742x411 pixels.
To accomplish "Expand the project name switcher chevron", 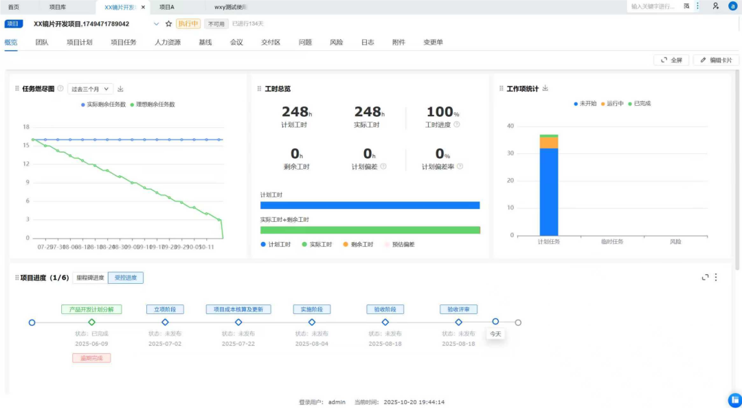I will pyautogui.click(x=156, y=23).
